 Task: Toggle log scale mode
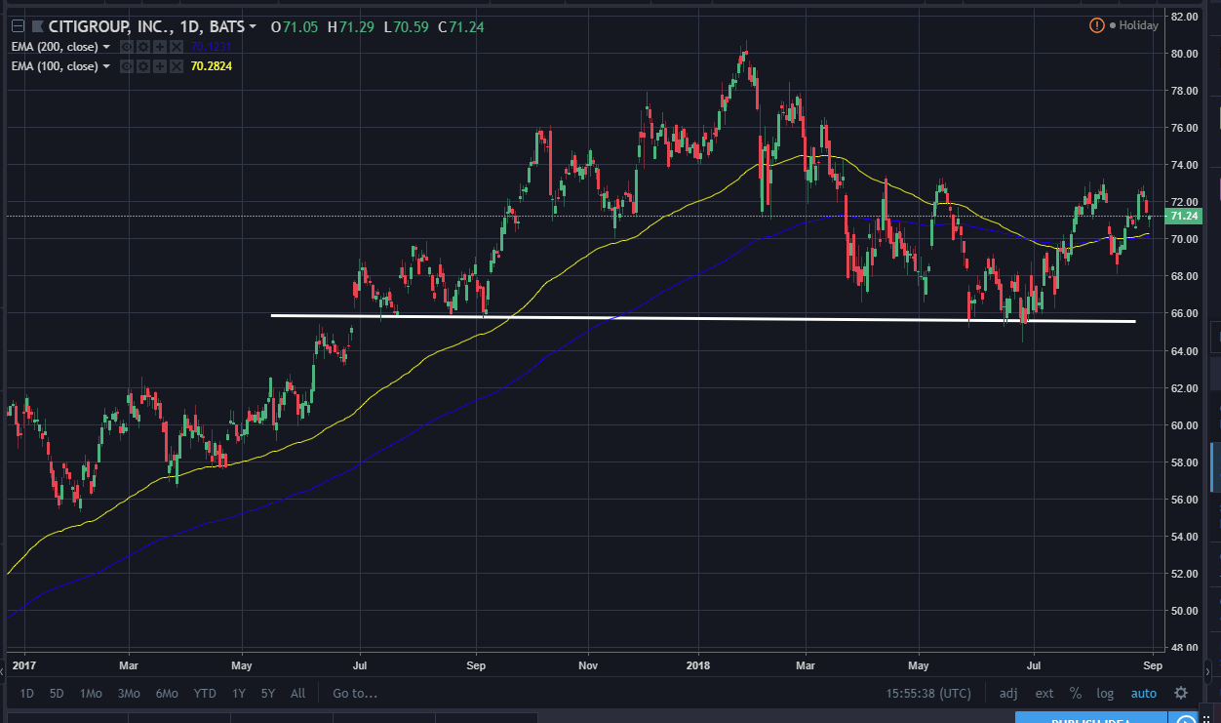coord(1105,694)
